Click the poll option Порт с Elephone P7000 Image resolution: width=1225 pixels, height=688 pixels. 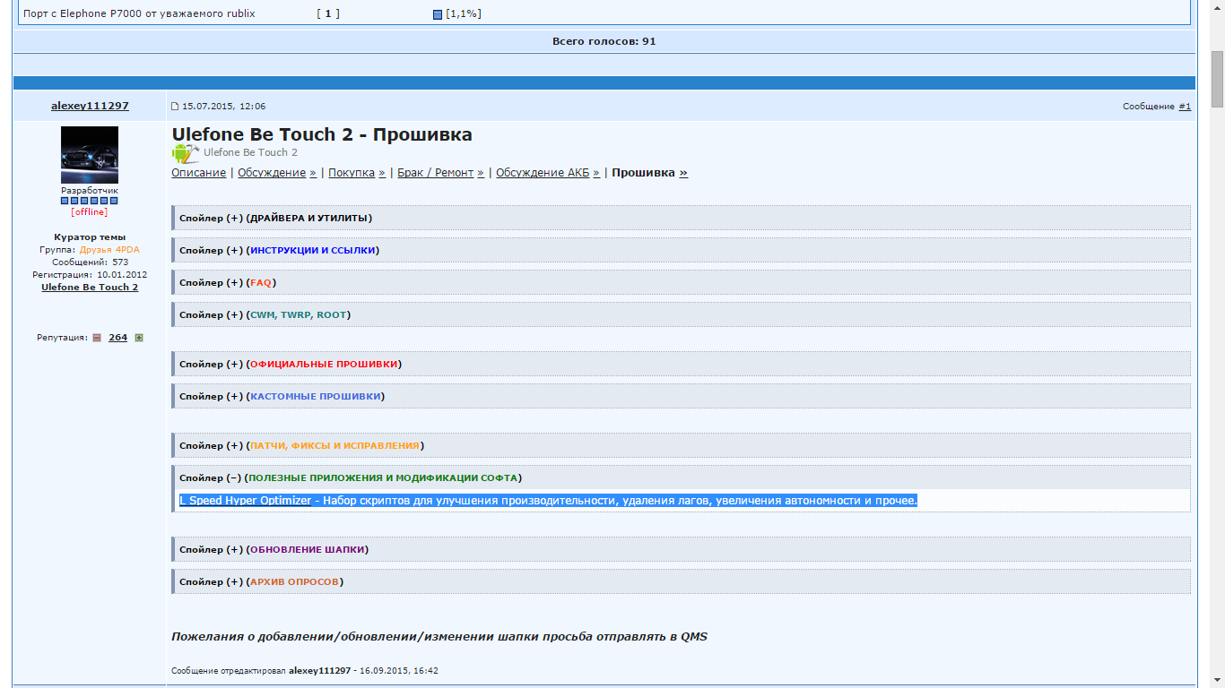click(139, 14)
